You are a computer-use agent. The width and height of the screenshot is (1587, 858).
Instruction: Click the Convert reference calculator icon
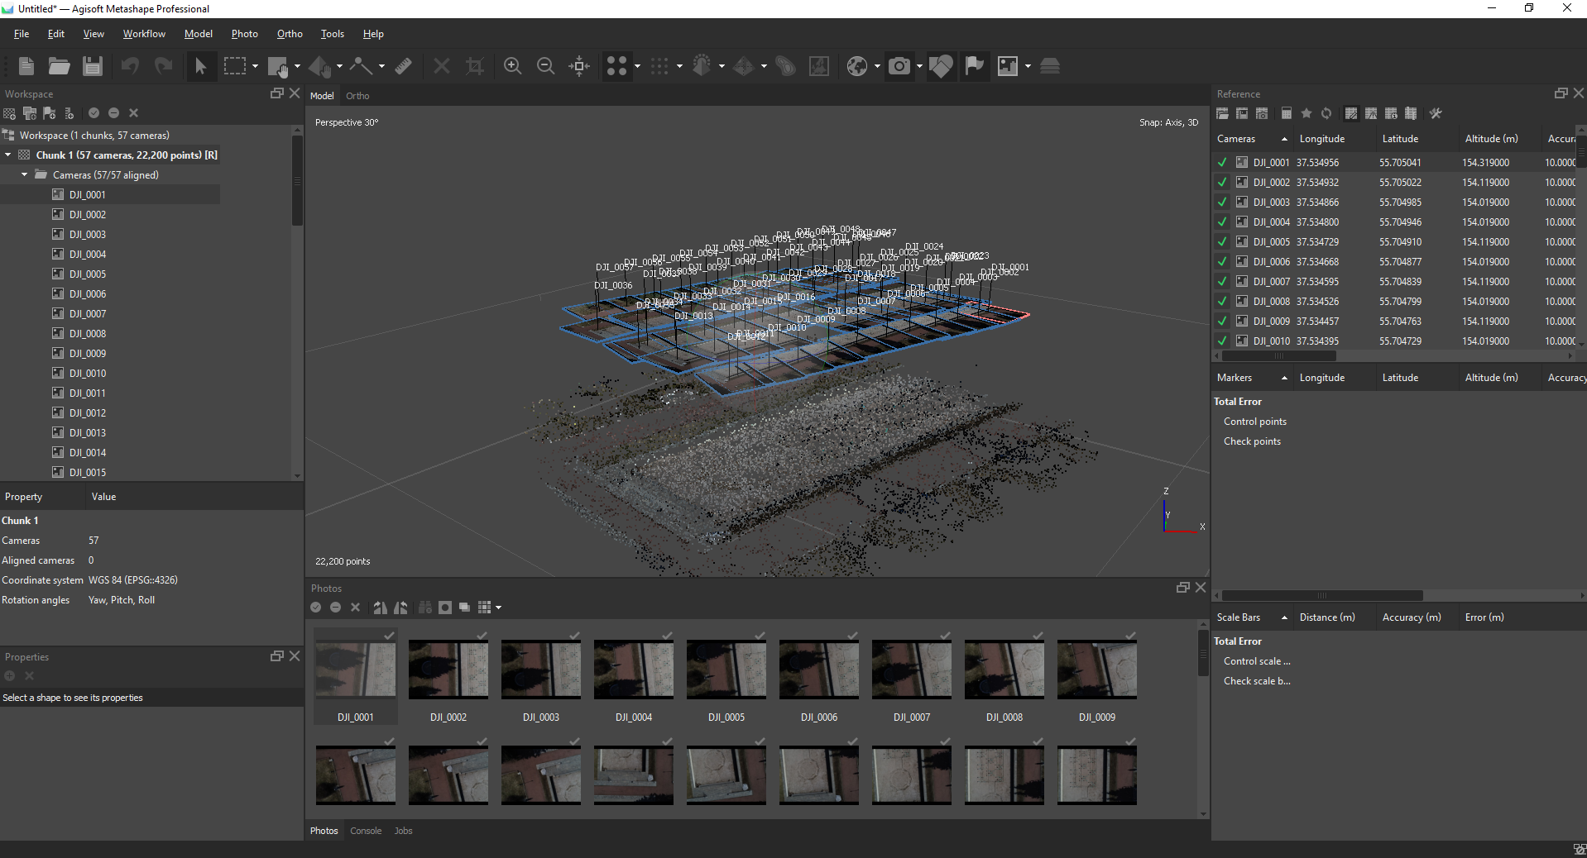[1287, 113]
